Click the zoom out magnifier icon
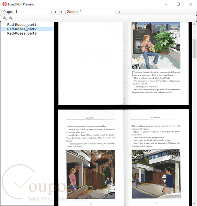This screenshot has height=206, width=197. (x=11, y=18)
